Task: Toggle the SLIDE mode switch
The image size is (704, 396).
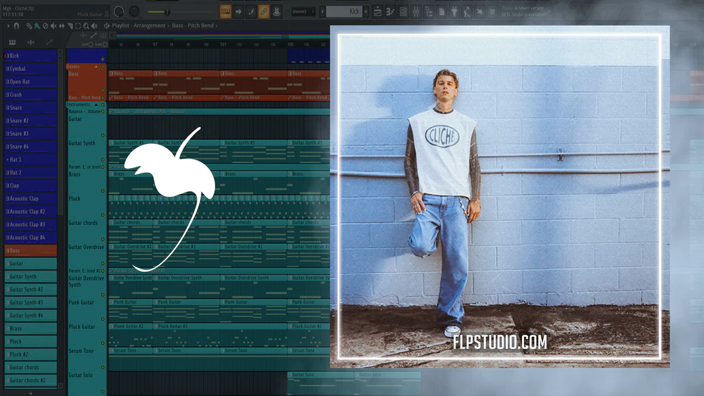Action: [x=105, y=45]
